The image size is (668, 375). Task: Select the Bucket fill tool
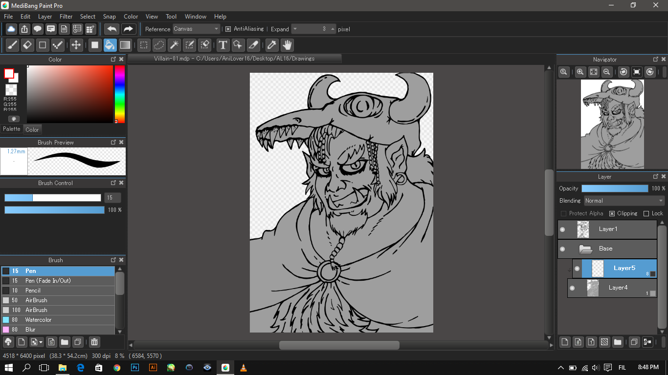click(x=110, y=45)
